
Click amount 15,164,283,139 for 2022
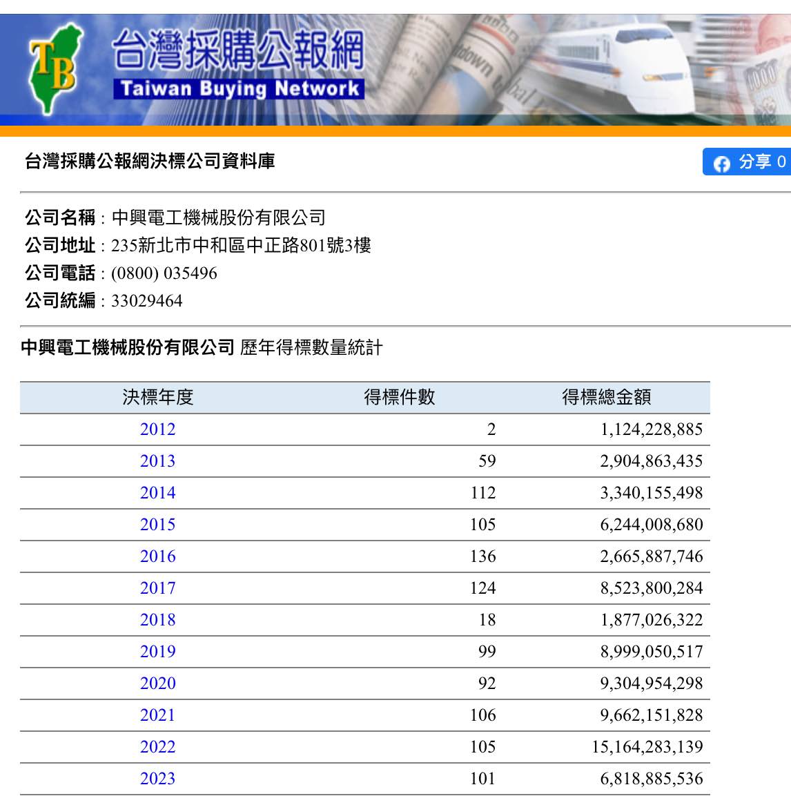click(x=647, y=747)
